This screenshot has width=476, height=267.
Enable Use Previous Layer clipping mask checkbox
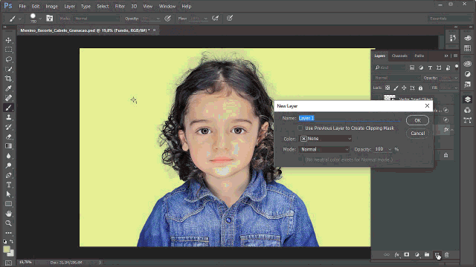pyautogui.click(x=300, y=128)
